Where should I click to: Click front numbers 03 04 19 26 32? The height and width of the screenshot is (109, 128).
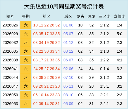click(46, 43)
